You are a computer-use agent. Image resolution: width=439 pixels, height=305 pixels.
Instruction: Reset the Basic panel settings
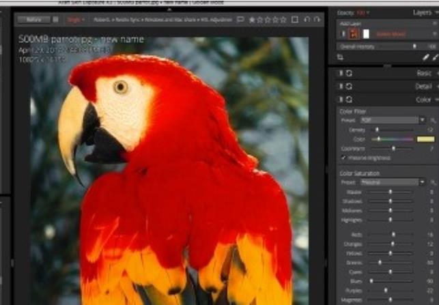pos(349,73)
